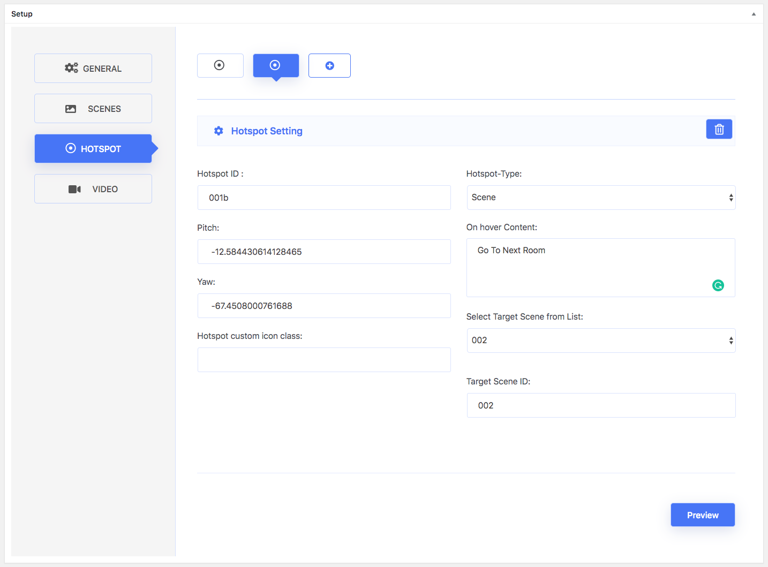Focus the Pitch value field
The height and width of the screenshot is (567, 768).
324,252
